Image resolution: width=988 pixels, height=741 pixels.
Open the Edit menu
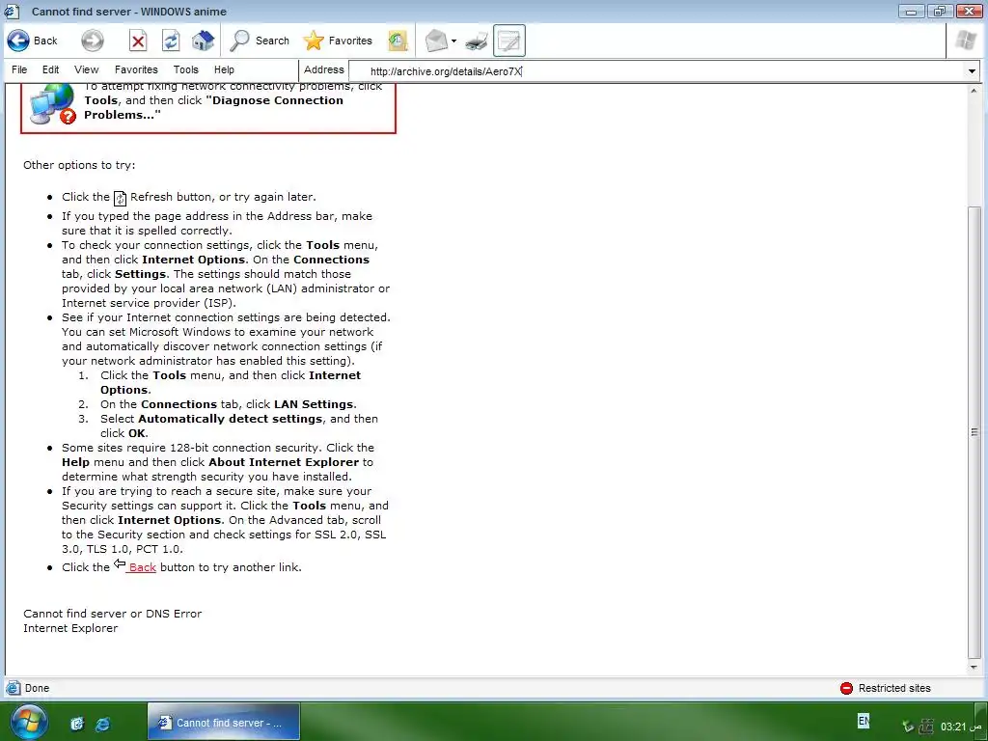coord(50,69)
